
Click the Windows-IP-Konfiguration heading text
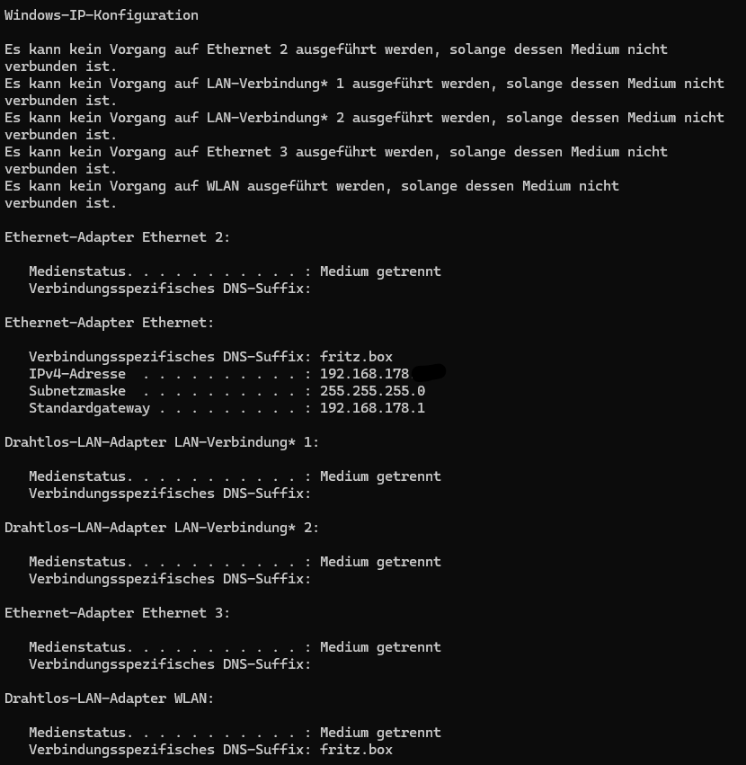pyautogui.click(x=102, y=15)
